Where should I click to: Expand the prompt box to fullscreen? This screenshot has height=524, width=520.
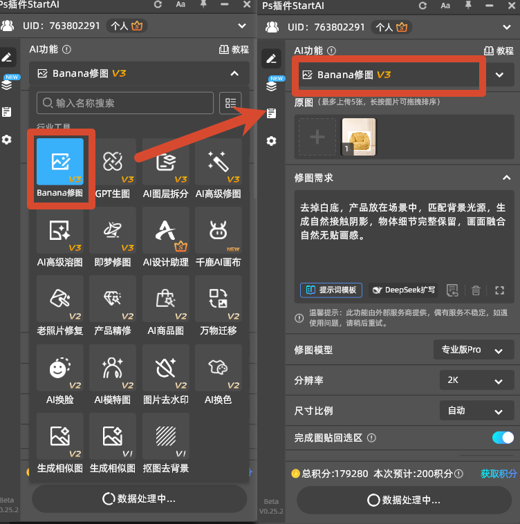click(x=499, y=290)
